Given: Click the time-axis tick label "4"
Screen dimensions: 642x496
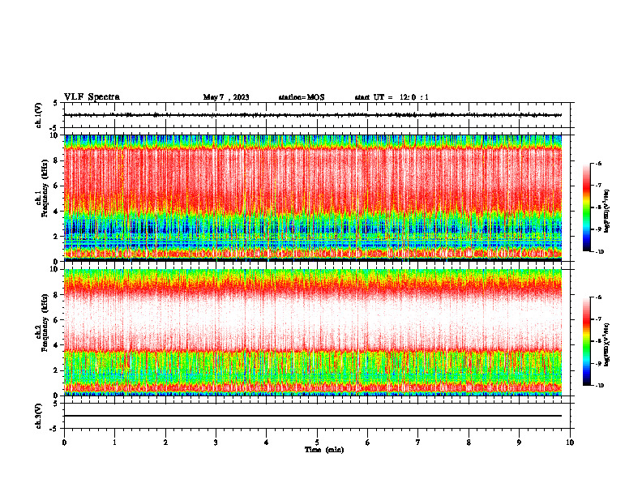Looking at the screenshot, I should coord(267,443).
